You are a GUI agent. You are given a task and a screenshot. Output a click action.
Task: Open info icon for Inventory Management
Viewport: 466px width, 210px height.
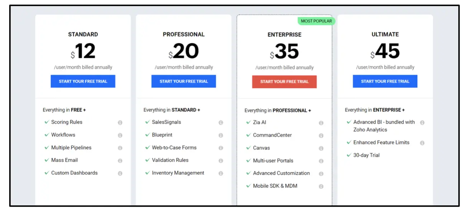[x=221, y=173]
